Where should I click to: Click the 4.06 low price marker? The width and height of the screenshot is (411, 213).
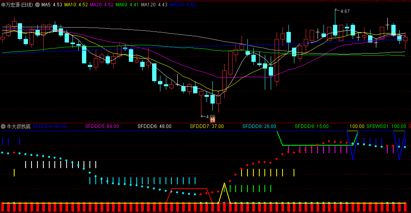click(211, 117)
